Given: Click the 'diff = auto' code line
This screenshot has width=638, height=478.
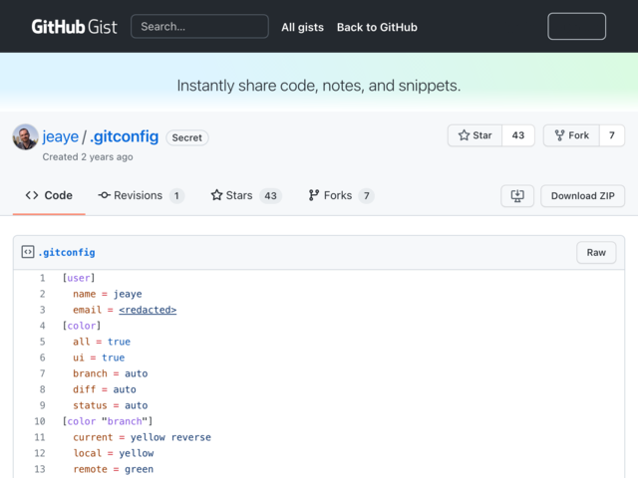Looking at the screenshot, I should pos(105,389).
